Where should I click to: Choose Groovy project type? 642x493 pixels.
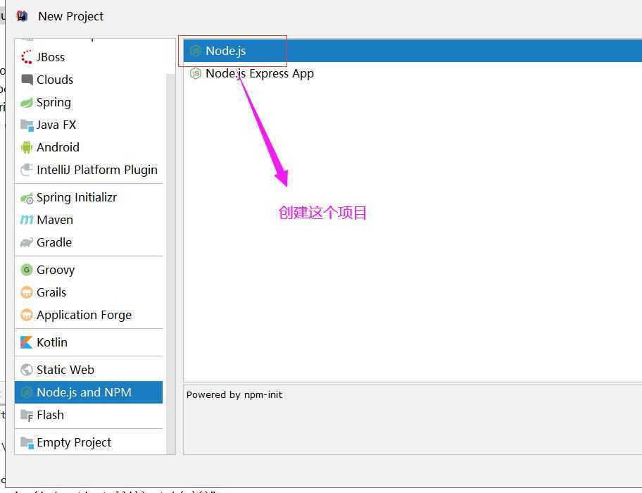pyautogui.click(x=56, y=270)
